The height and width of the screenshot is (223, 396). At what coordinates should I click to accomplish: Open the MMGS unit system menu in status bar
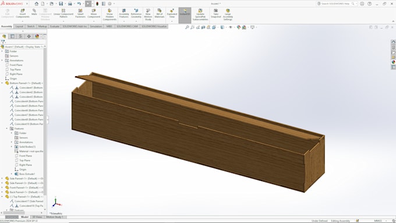pyautogui.click(x=379, y=221)
